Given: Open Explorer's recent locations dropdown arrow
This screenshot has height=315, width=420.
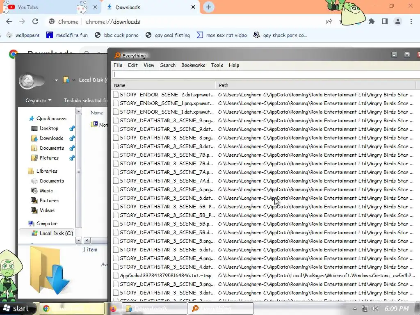Looking at the screenshot, I should (x=56, y=80).
